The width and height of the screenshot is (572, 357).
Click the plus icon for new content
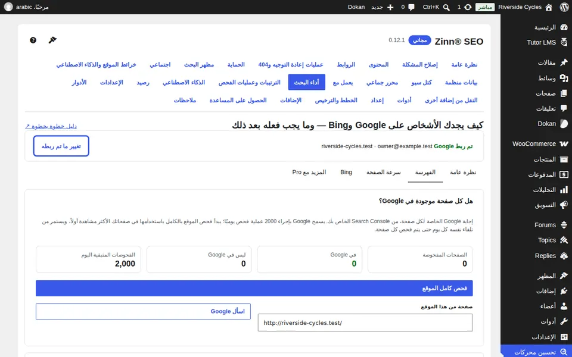tap(390, 7)
